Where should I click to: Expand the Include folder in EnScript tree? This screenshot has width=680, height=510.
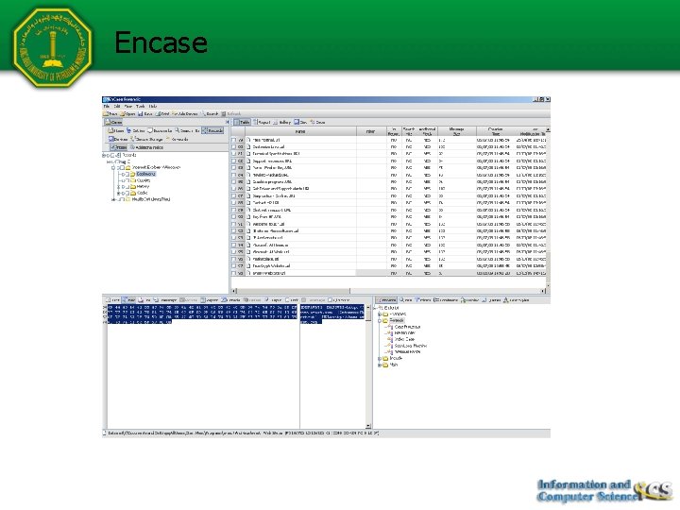[x=380, y=359]
